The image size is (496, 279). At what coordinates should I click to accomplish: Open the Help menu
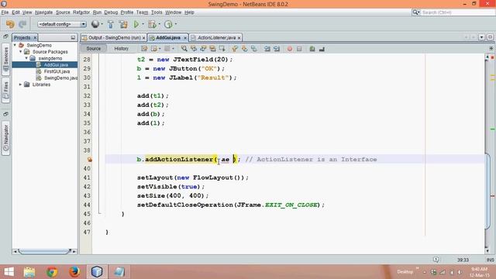[x=189, y=12]
